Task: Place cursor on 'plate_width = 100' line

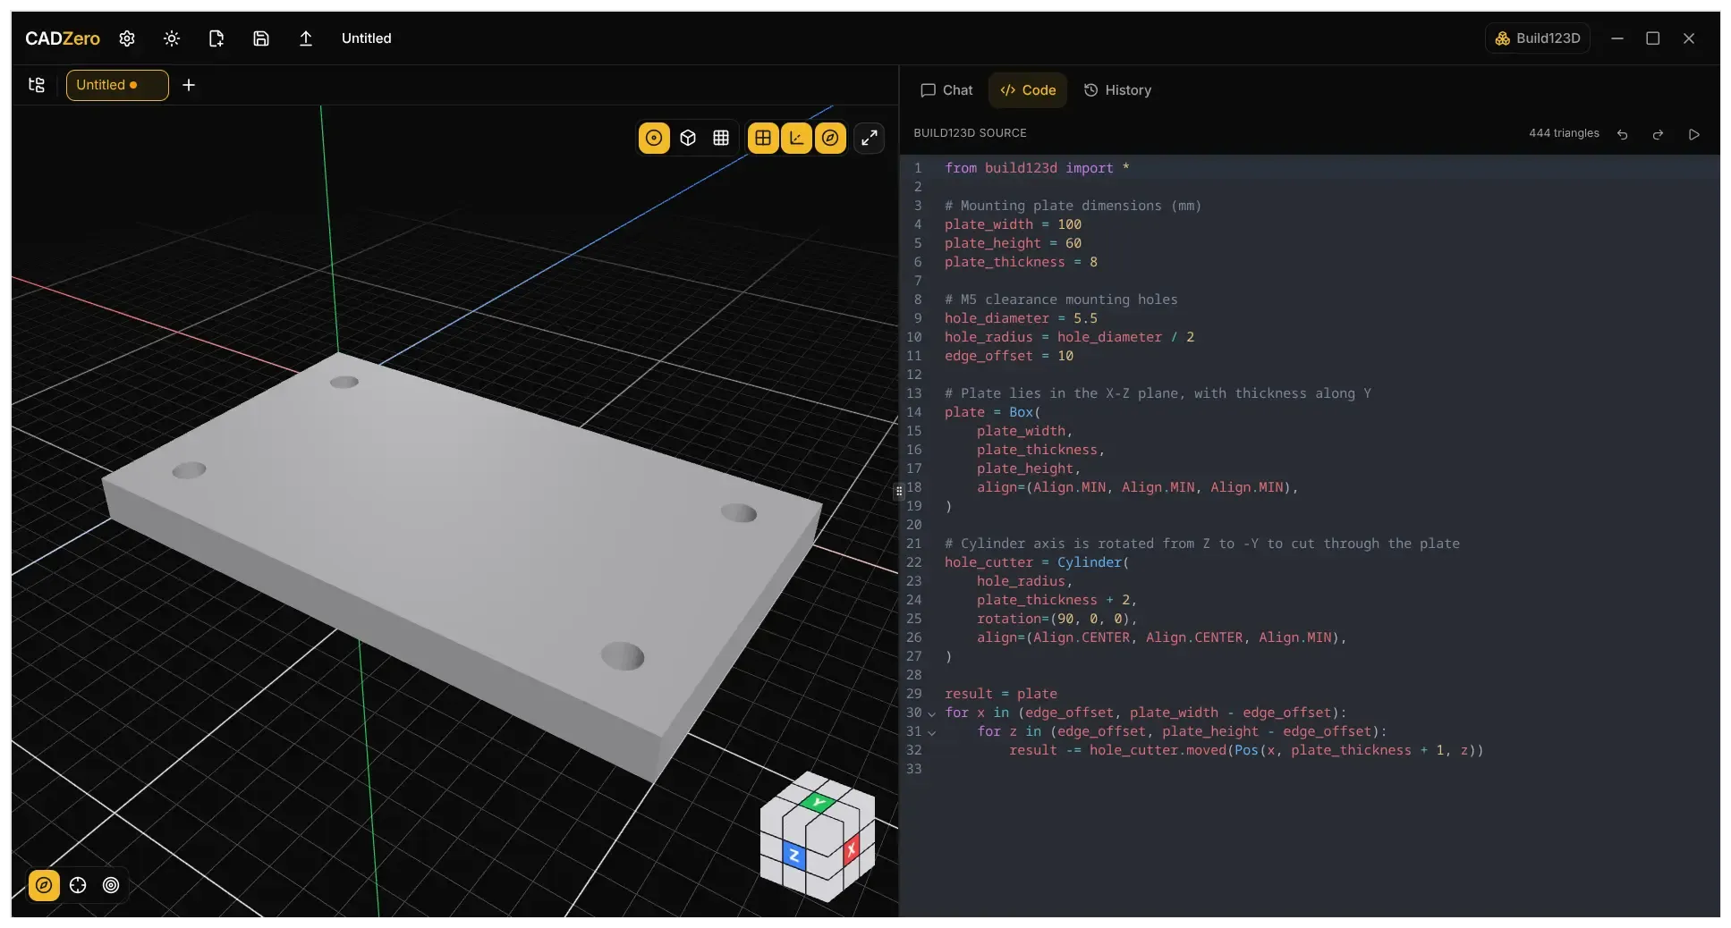Action: (1013, 224)
